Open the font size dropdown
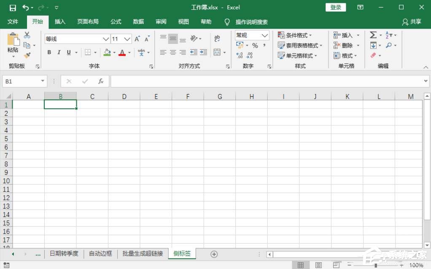This screenshot has height=269, width=431. pyautogui.click(x=127, y=38)
